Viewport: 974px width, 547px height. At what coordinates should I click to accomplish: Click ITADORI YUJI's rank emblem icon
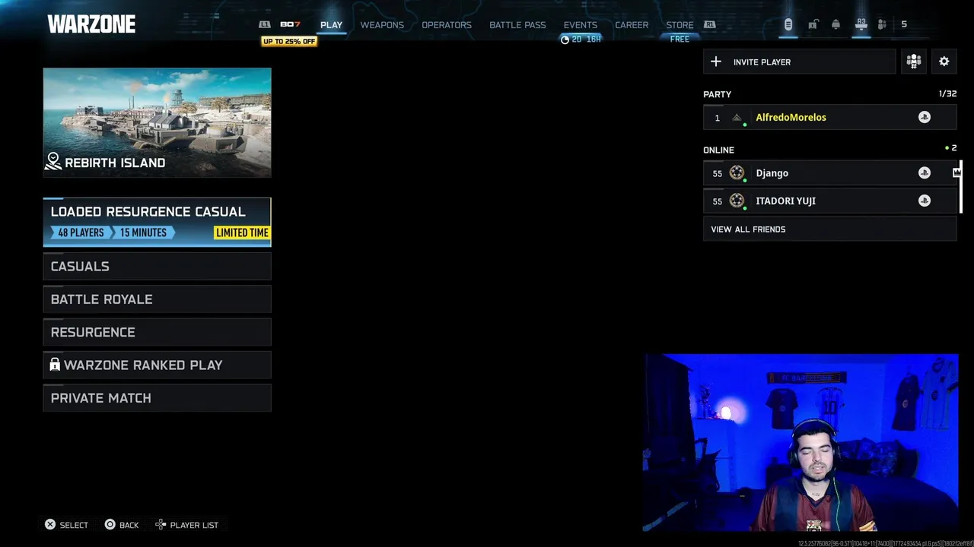click(737, 201)
